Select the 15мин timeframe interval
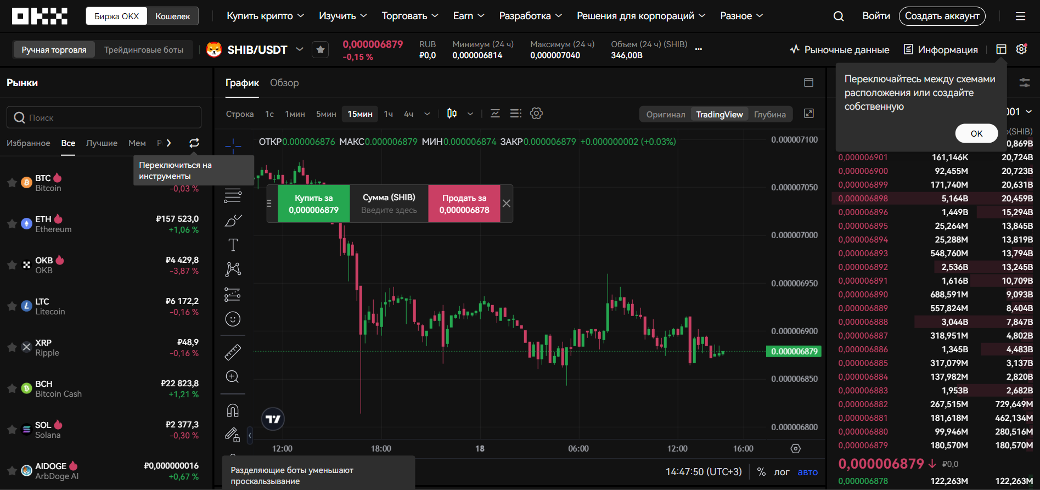This screenshot has width=1040, height=490. click(360, 114)
